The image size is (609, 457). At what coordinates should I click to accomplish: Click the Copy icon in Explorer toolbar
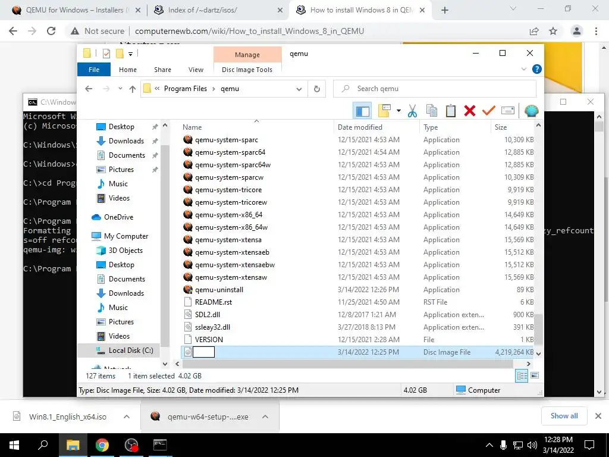pyautogui.click(x=432, y=111)
